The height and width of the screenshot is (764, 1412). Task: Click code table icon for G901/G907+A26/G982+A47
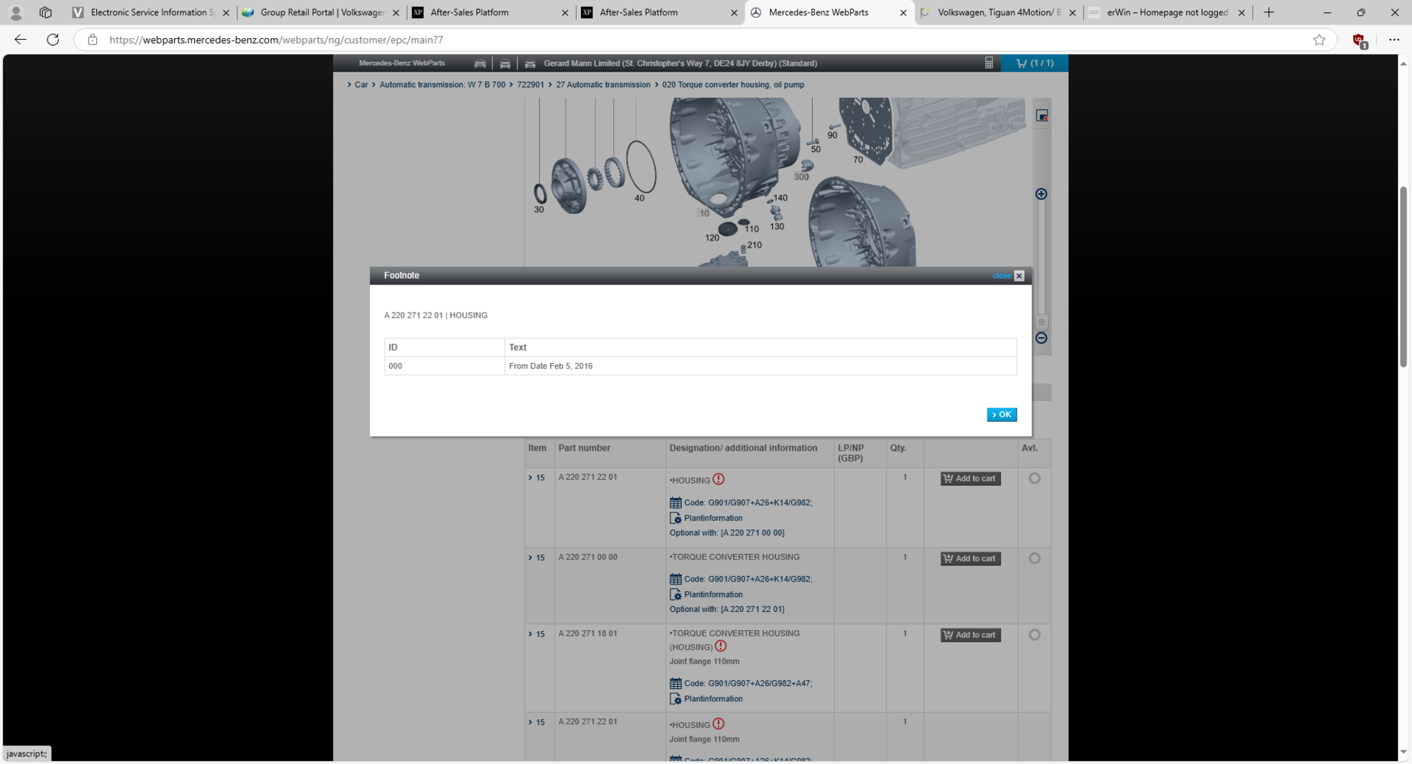tap(676, 684)
